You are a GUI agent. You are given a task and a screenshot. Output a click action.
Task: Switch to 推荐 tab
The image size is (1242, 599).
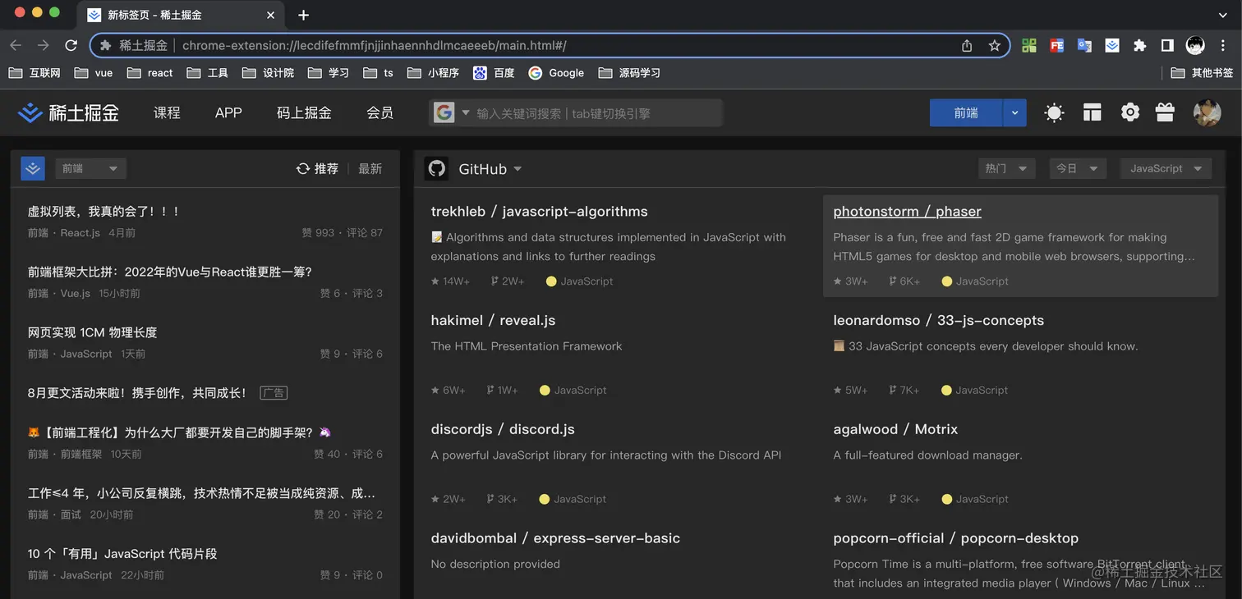pos(326,168)
